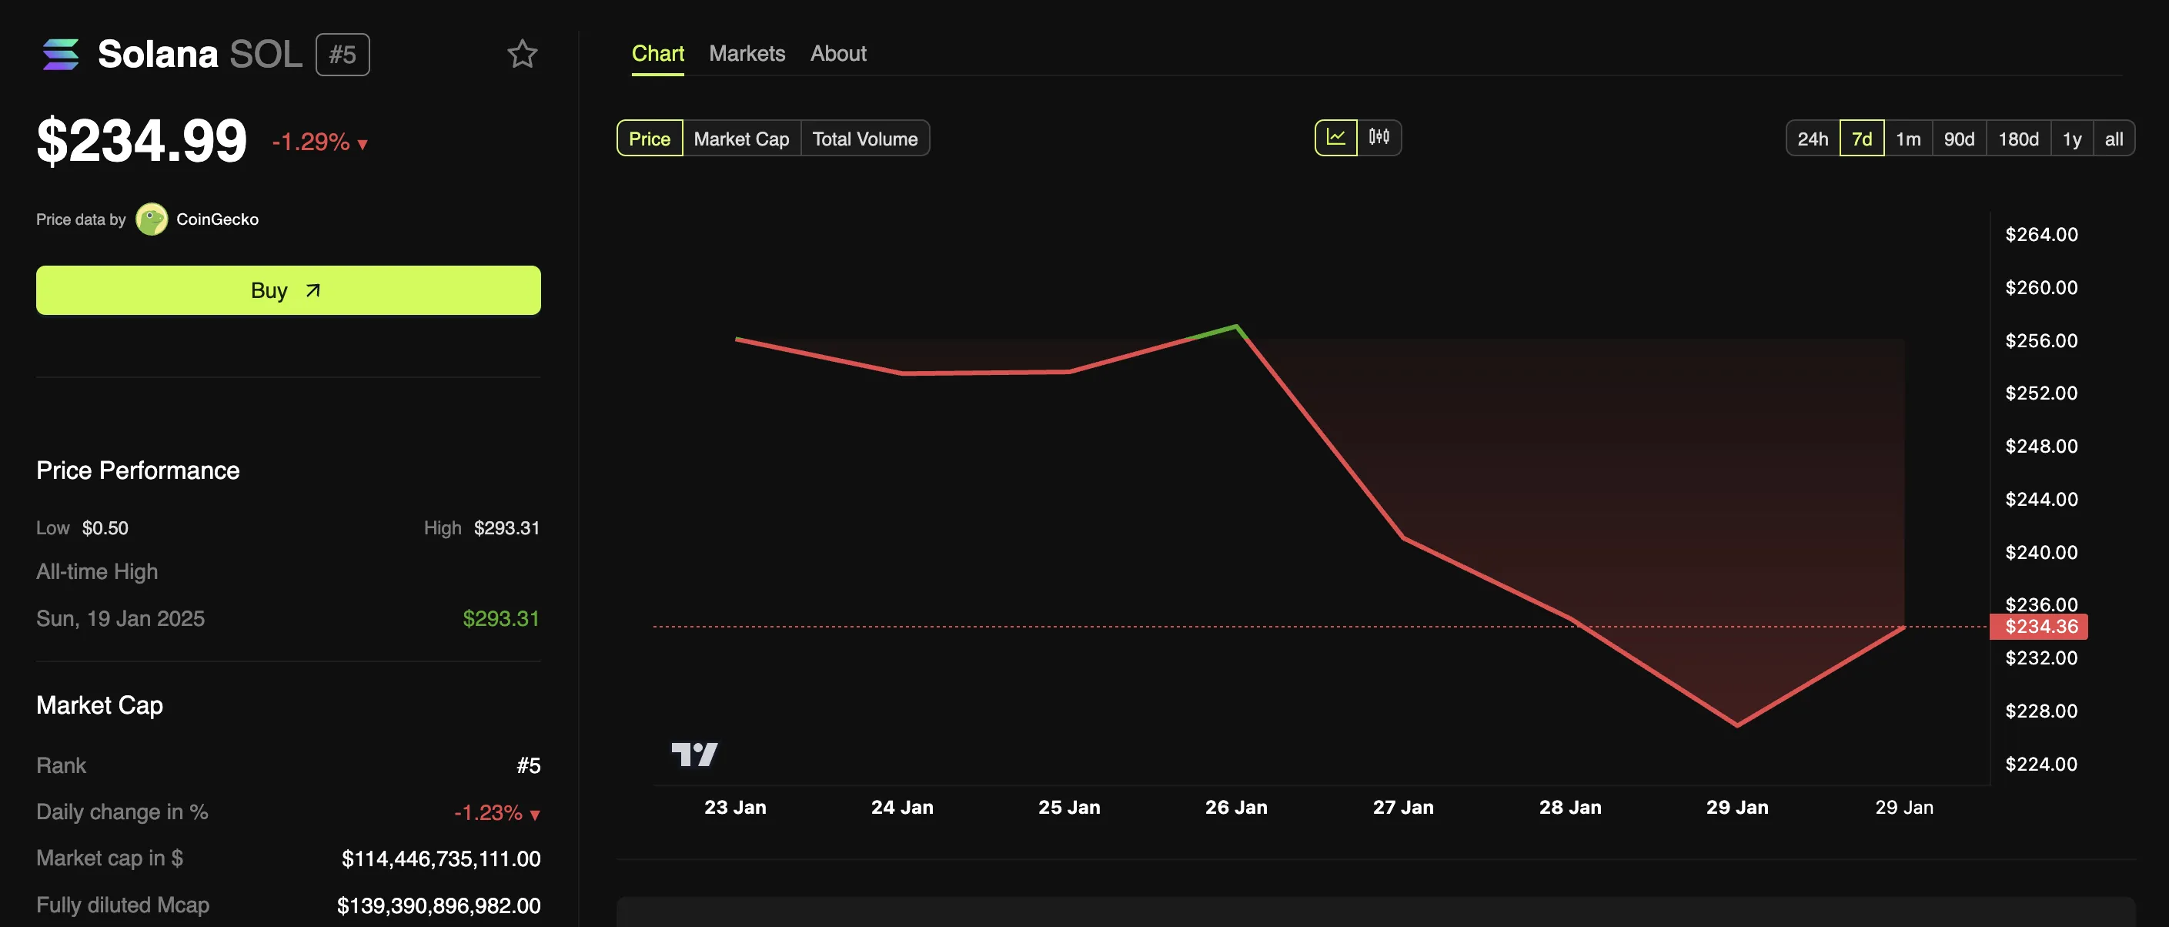The height and width of the screenshot is (927, 2169).
Task: Click the Rank #5 value
Action: 529,765
